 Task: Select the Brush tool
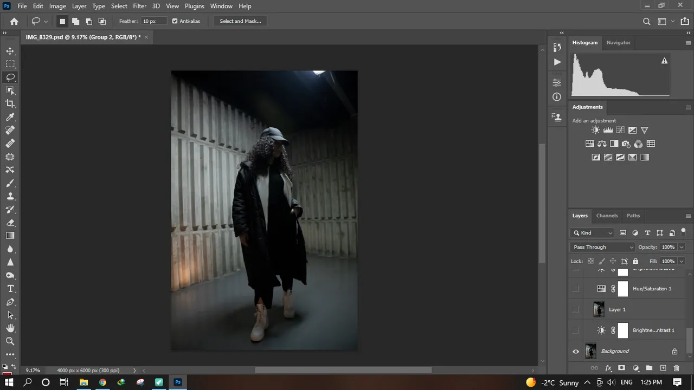(x=10, y=183)
